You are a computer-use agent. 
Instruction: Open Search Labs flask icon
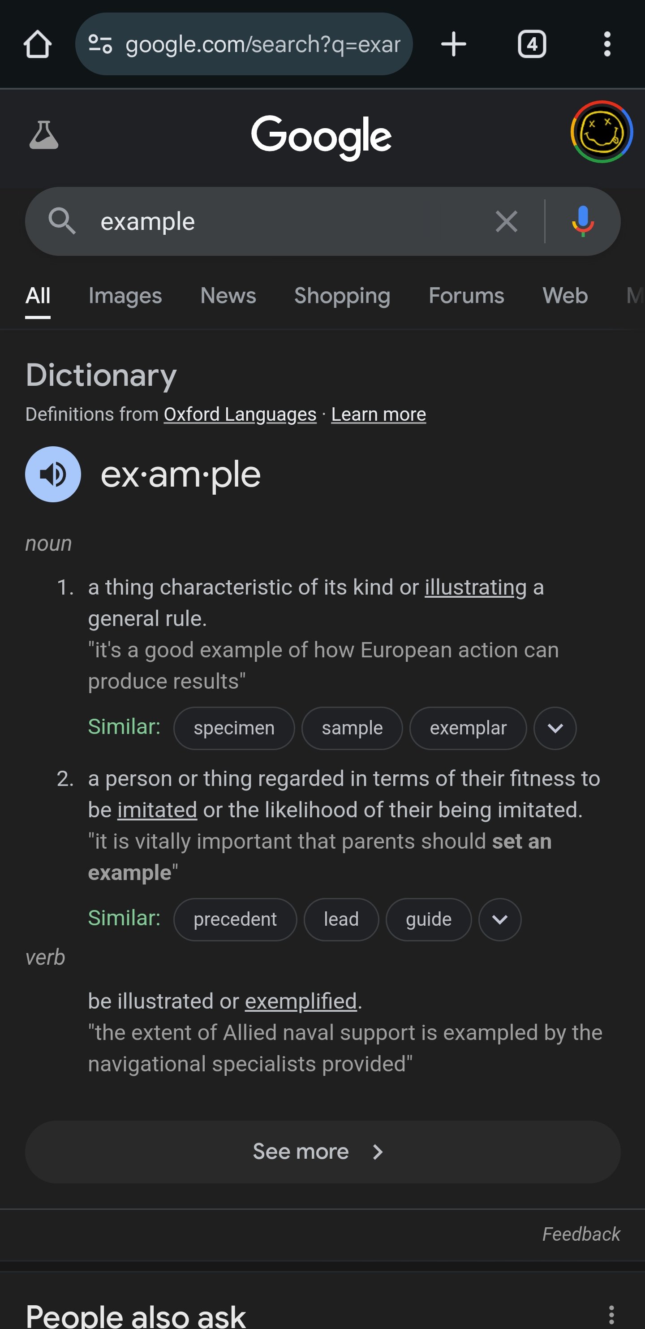point(44,135)
